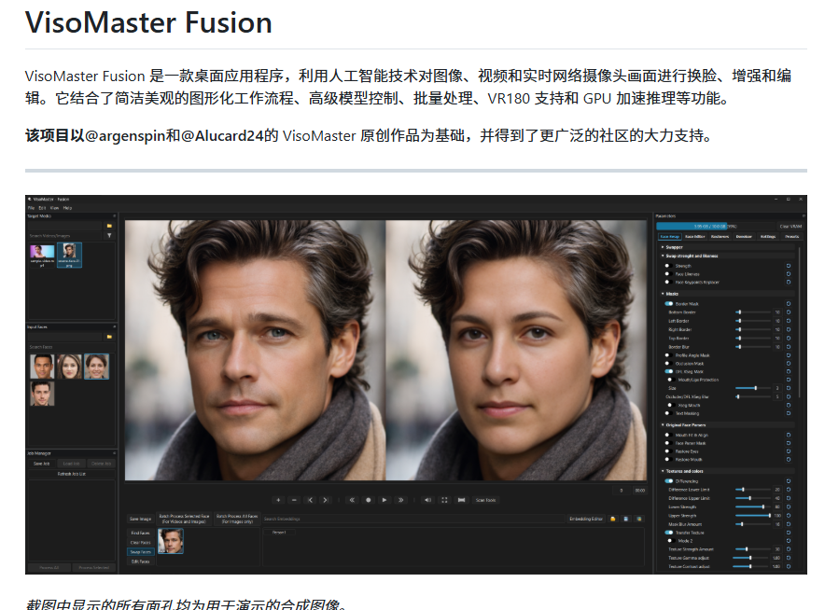Click the compare view icon beside Scan Tools
Screen dimensions: 825x610
pos(461,500)
